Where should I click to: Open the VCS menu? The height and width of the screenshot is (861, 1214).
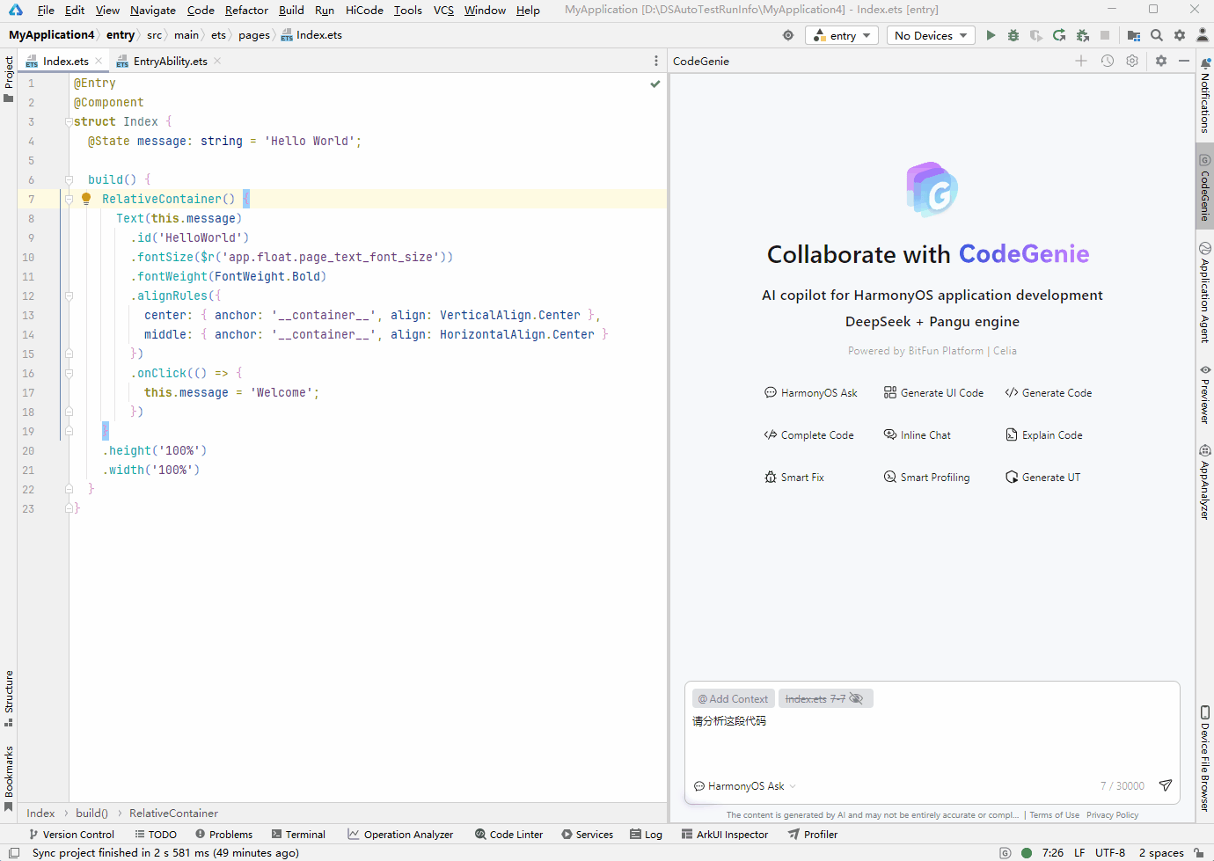coord(443,10)
